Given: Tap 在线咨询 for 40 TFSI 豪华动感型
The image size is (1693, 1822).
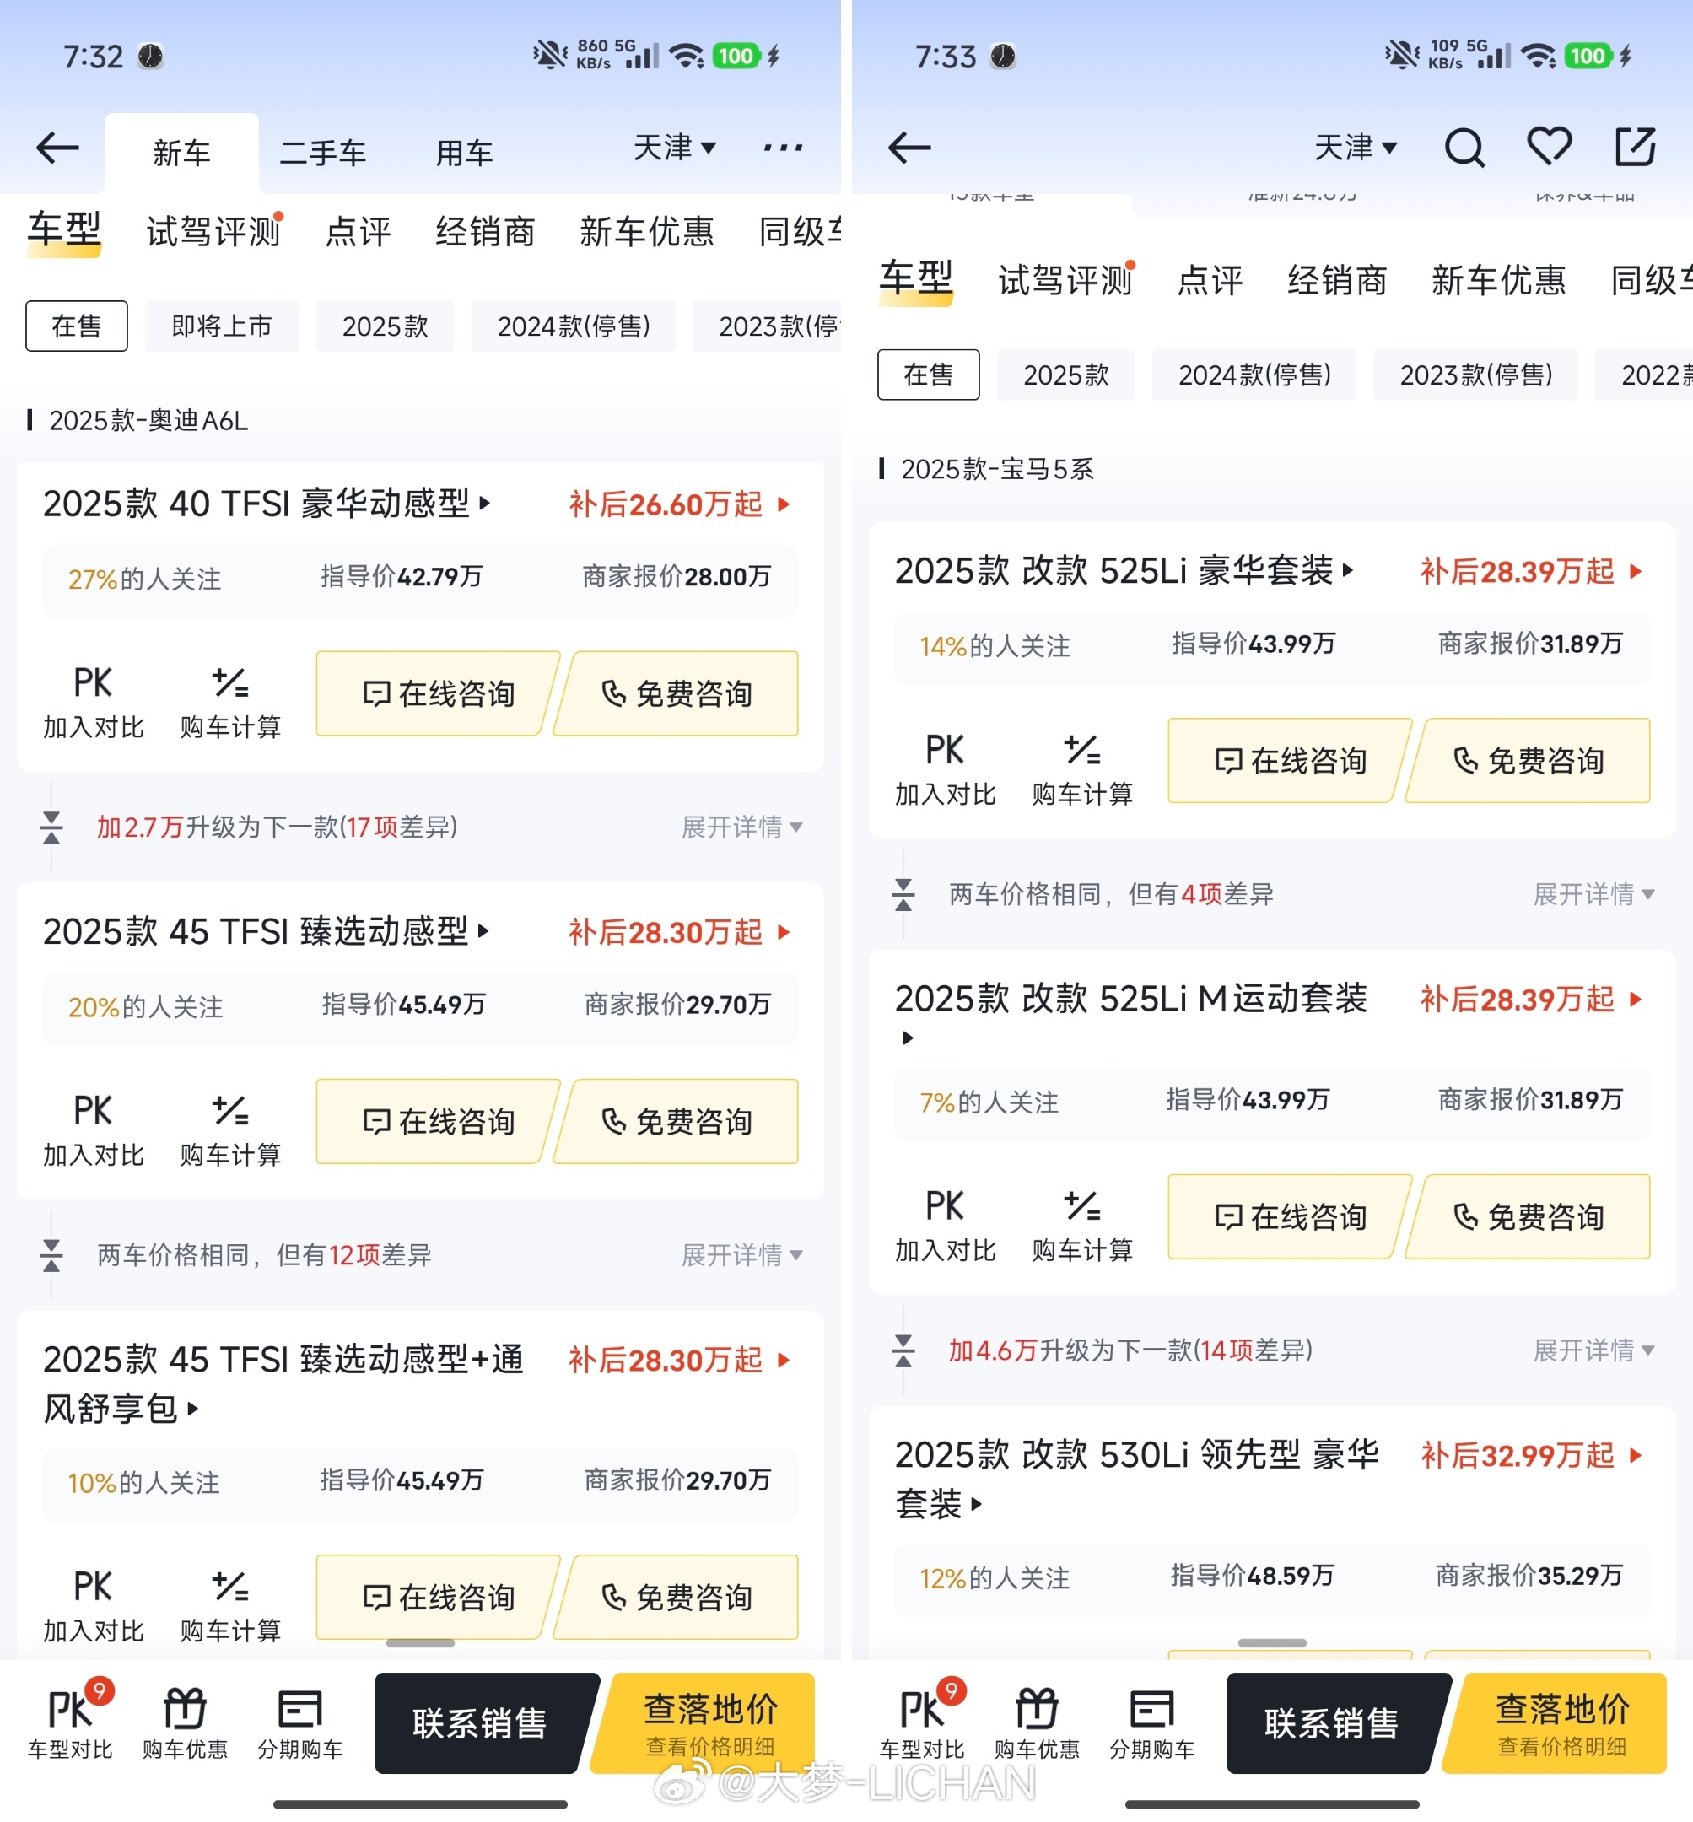Looking at the screenshot, I should [438, 693].
